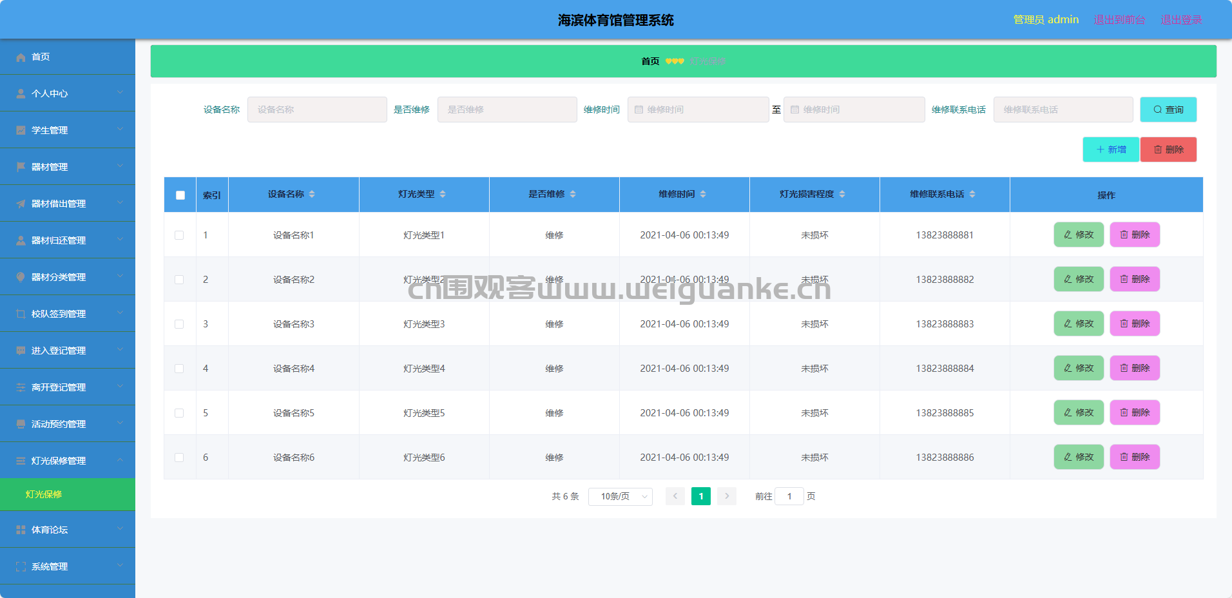Screen dimensions: 1232x598
Task: Check the row checkbox for 设备名称6
Action: pyautogui.click(x=179, y=458)
